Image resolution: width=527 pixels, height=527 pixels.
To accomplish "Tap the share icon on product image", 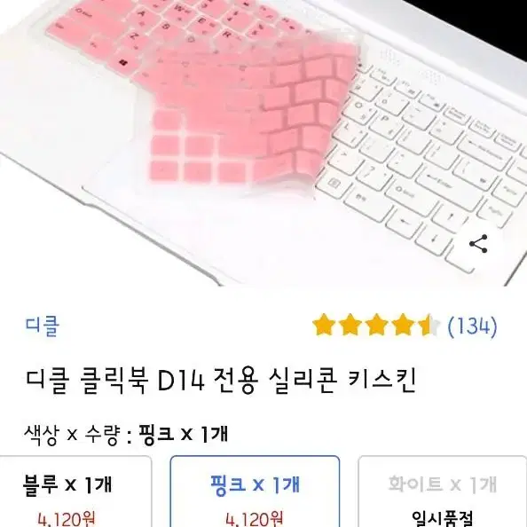I will (x=478, y=244).
